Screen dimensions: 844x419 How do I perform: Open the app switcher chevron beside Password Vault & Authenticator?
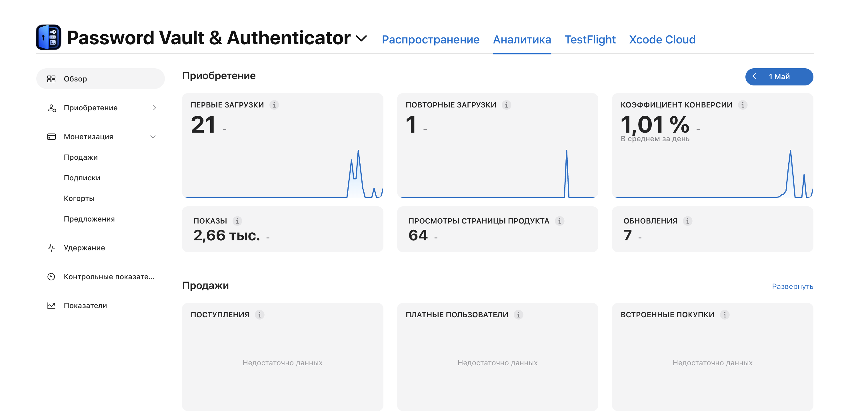361,39
